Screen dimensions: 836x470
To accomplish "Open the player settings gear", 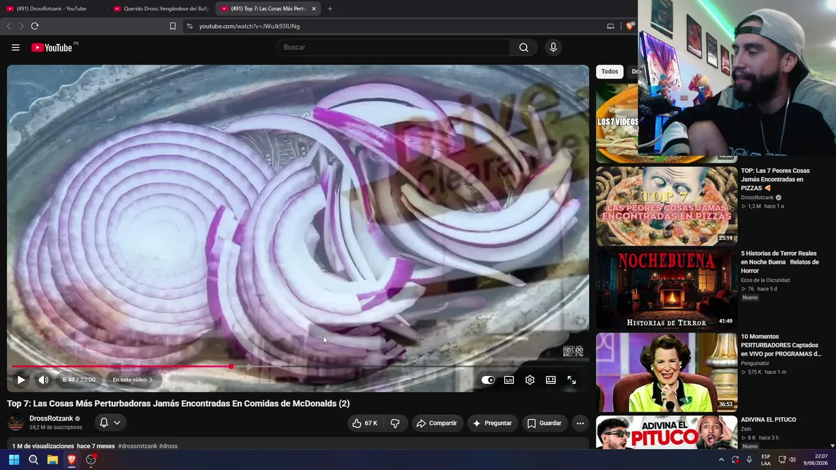I will pos(530,380).
